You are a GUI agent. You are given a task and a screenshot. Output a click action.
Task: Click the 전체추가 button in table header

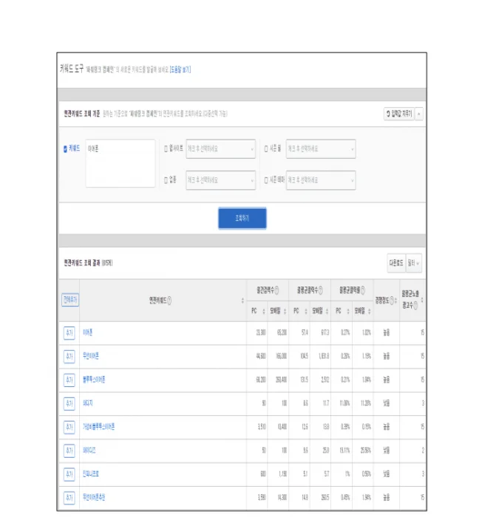(x=70, y=300)
